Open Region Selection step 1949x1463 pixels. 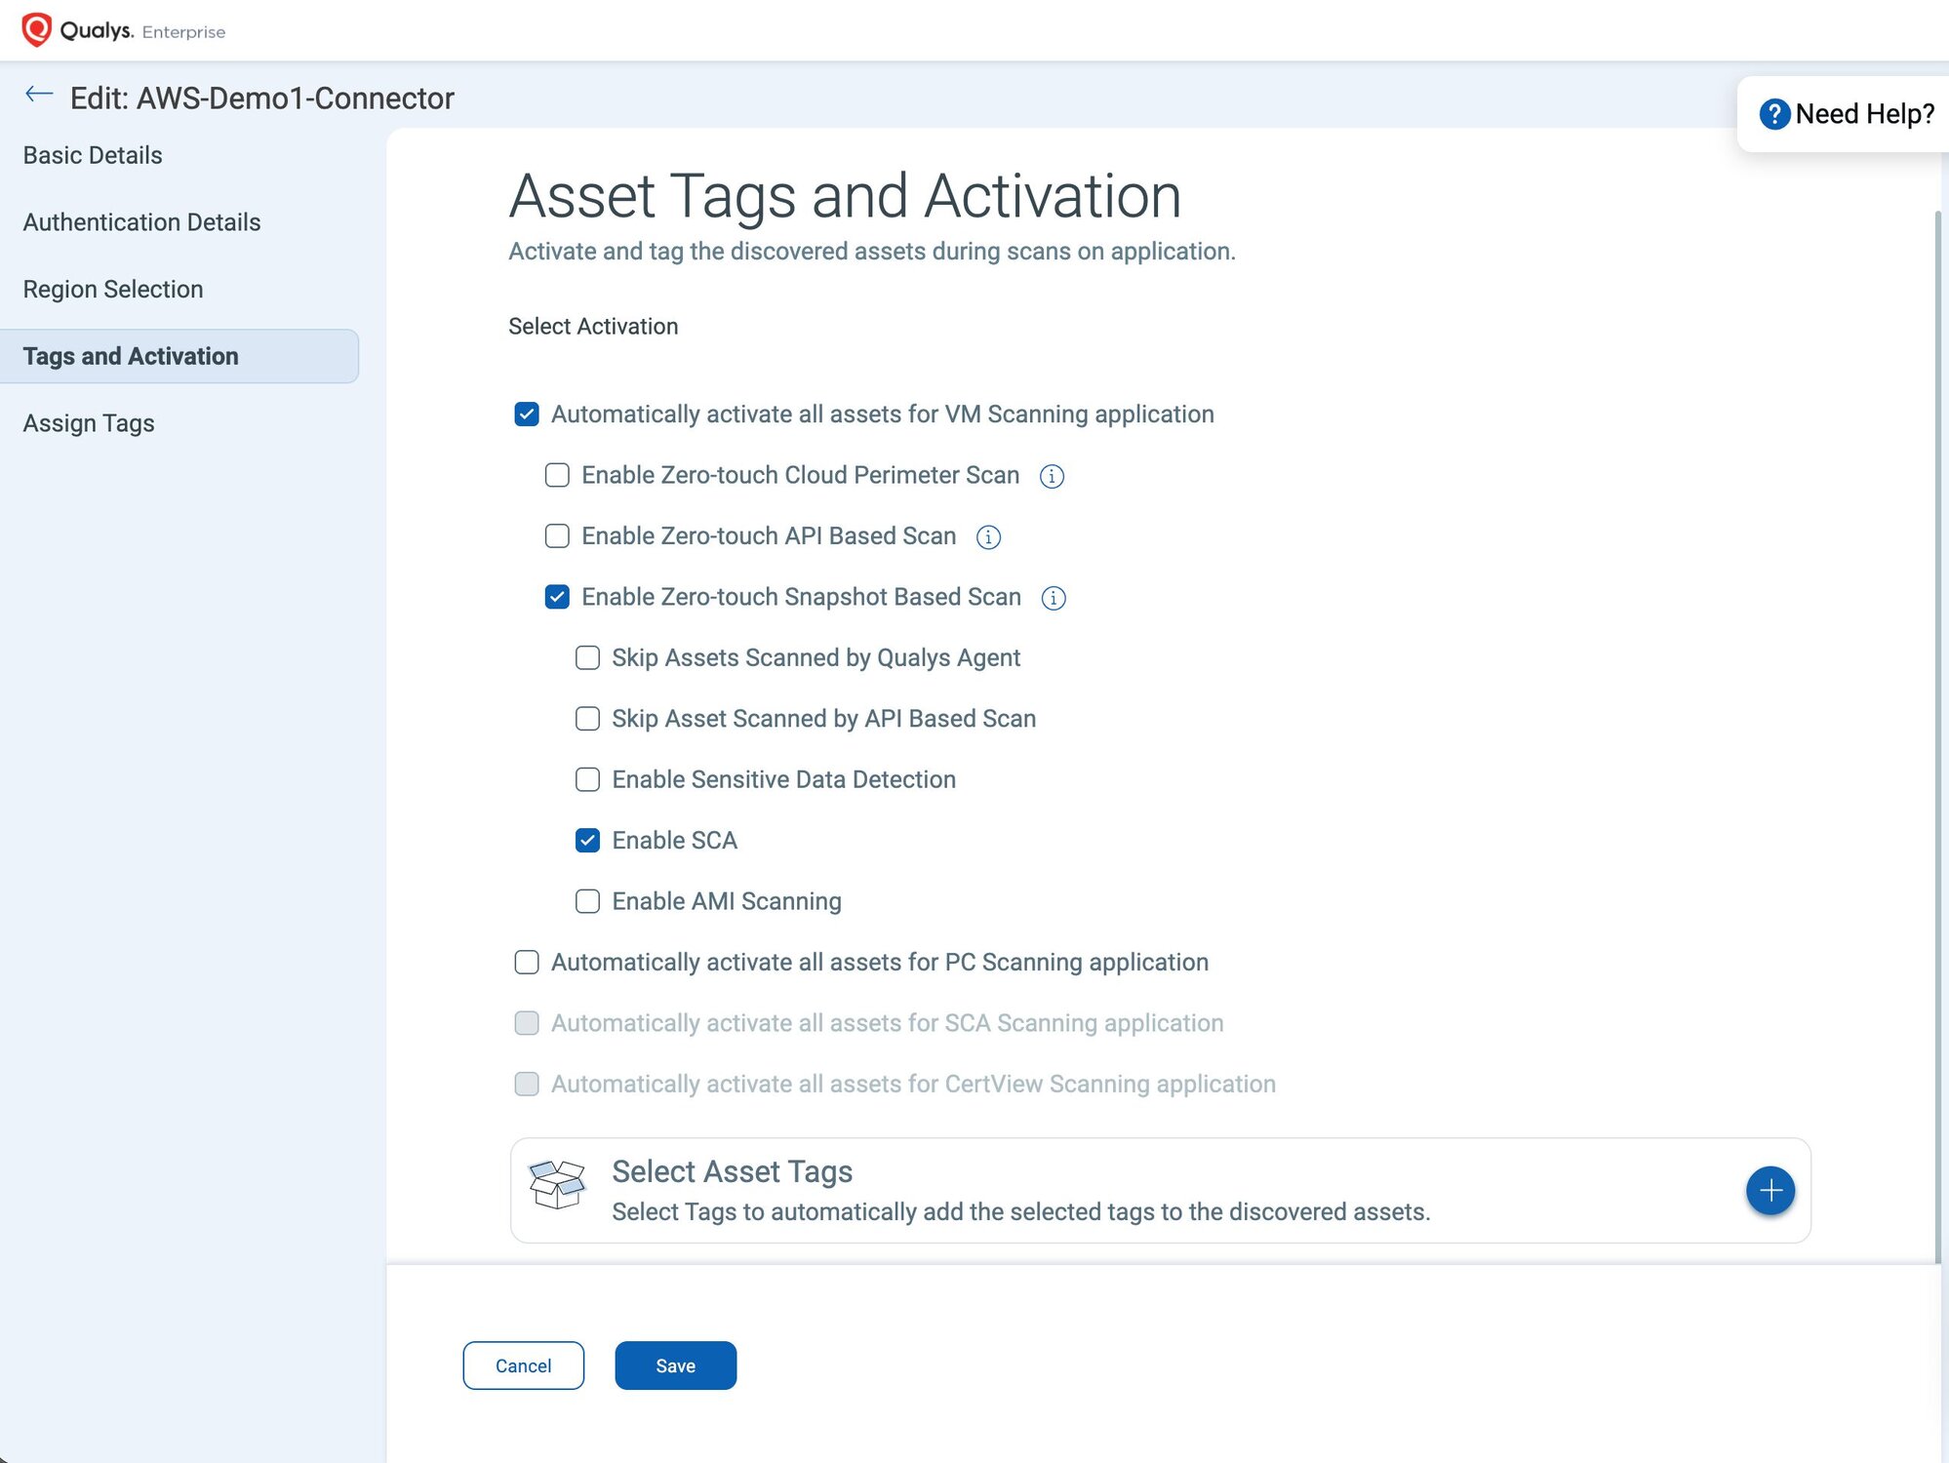click(113, 290)
